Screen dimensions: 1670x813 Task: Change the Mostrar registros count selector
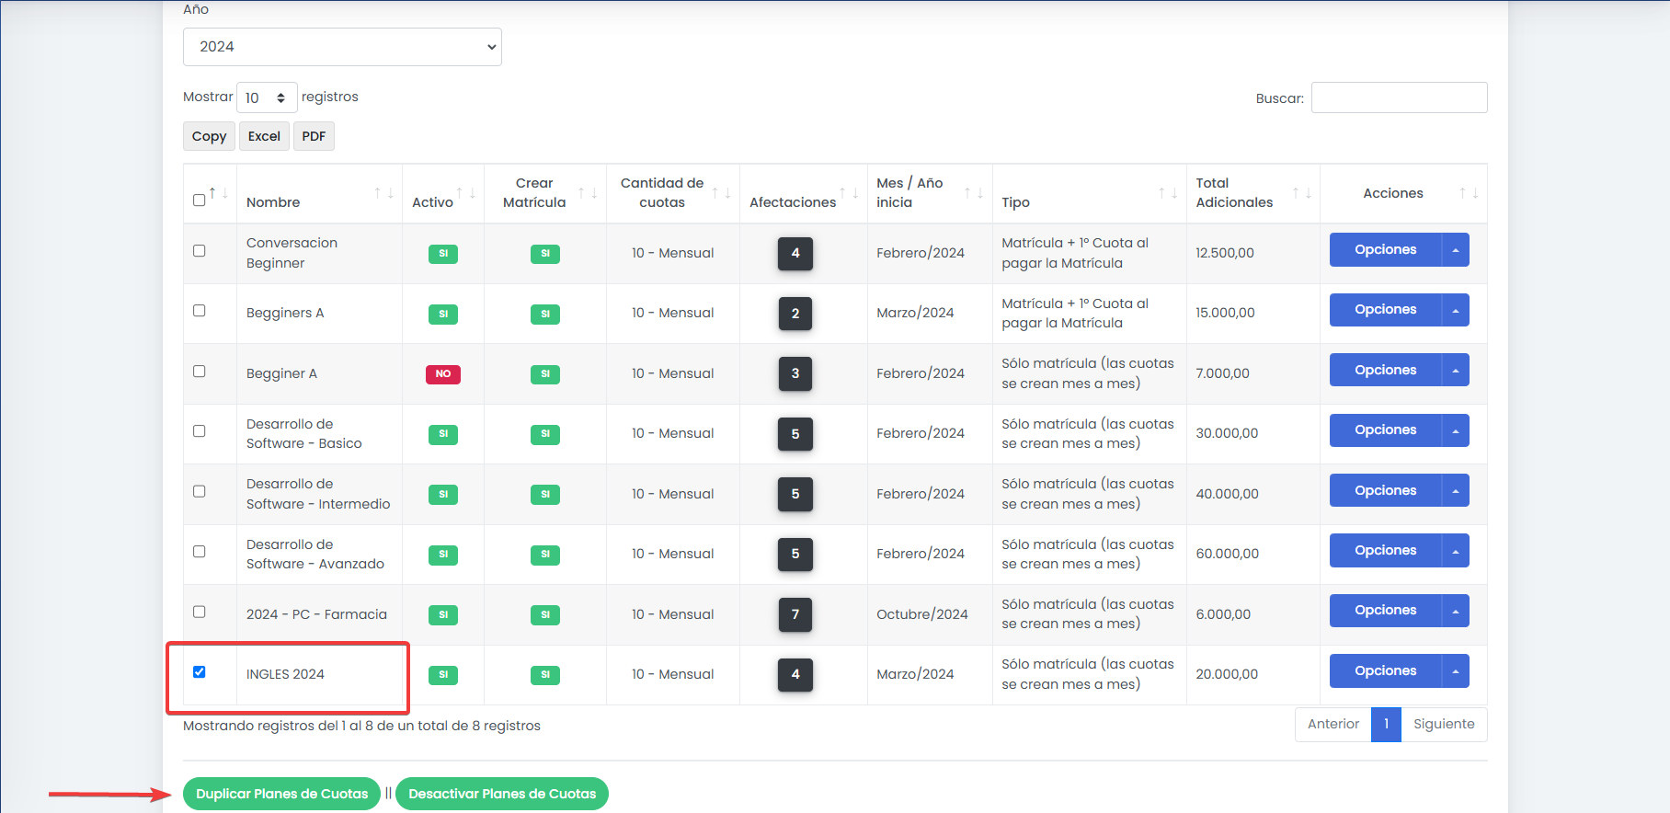click(x=267, y=97)
